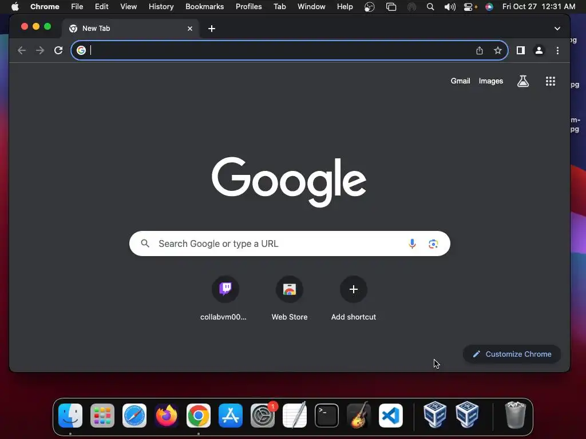Launch Firefox from the Dock
This screenshot has width=586, height=439.
[167, 416]
